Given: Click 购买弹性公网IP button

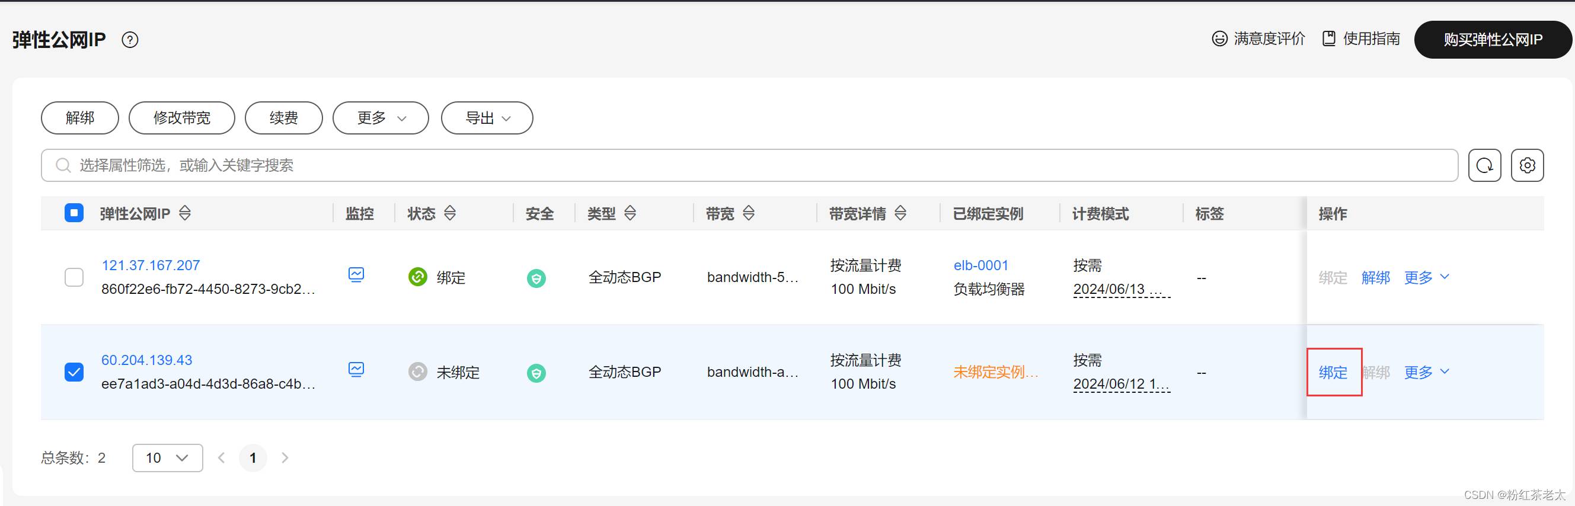Looking at the screenshot, I should click(x=1493, y=40).
